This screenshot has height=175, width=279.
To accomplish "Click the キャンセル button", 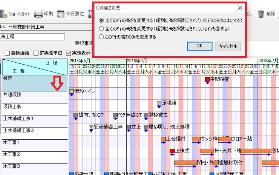I will point(228,46).
